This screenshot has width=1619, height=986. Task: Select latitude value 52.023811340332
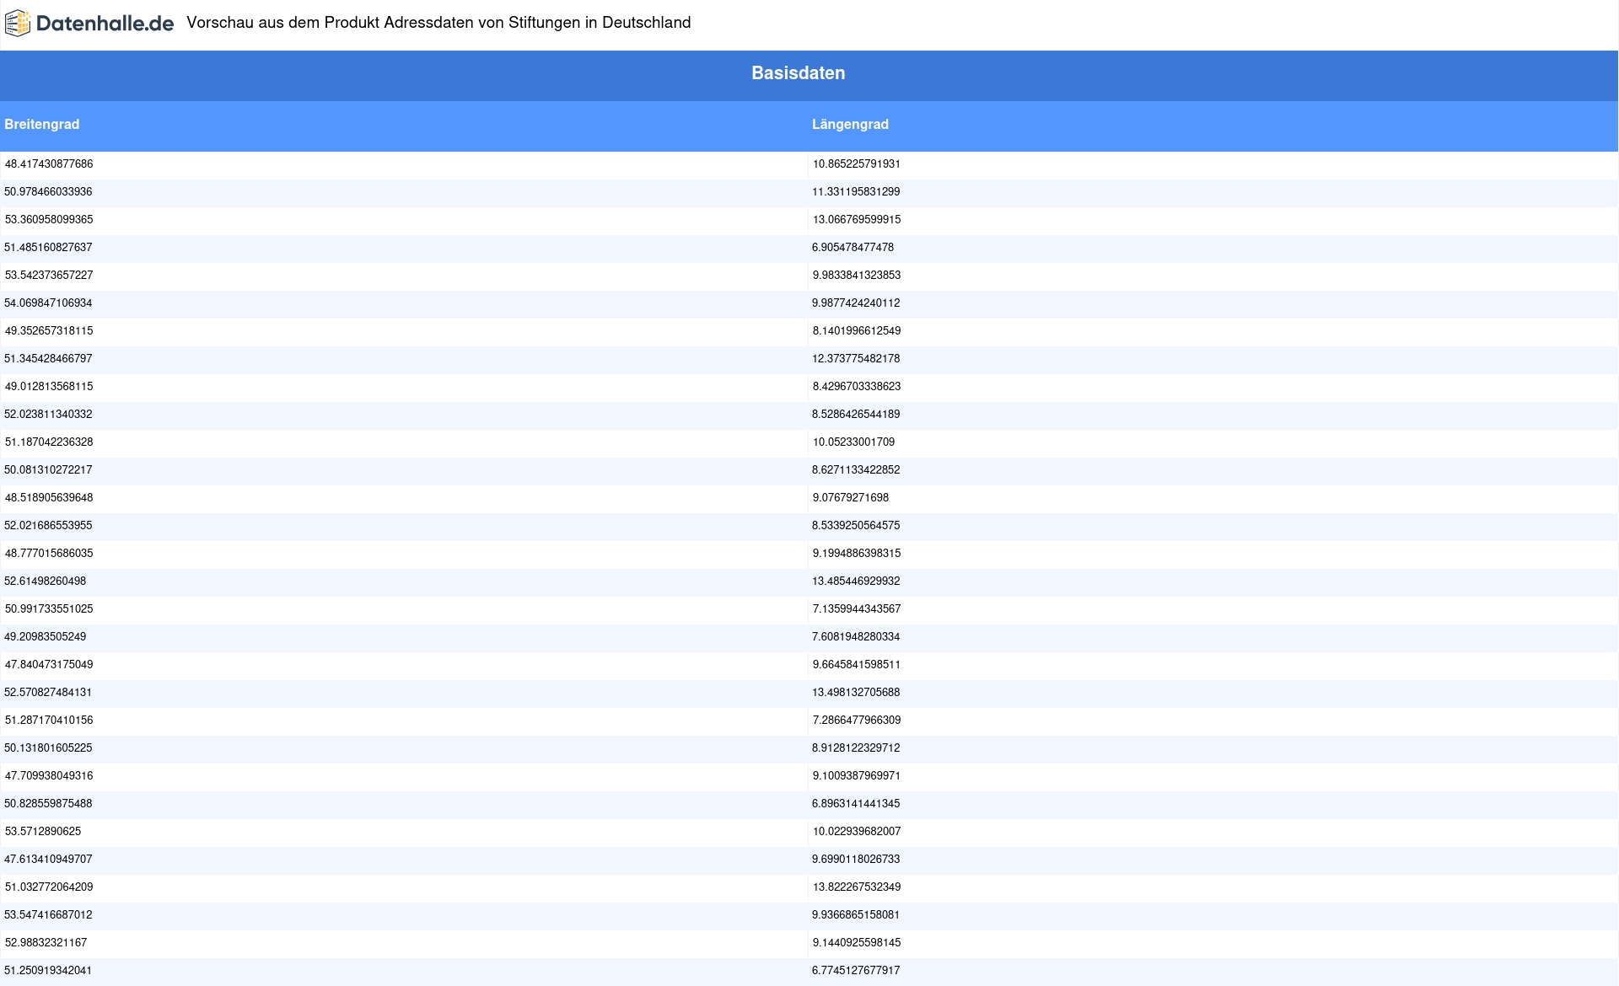coord(48,415)
